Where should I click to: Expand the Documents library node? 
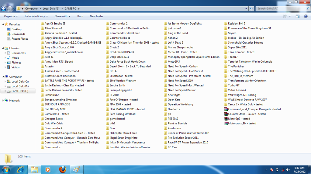click(5, 53)
